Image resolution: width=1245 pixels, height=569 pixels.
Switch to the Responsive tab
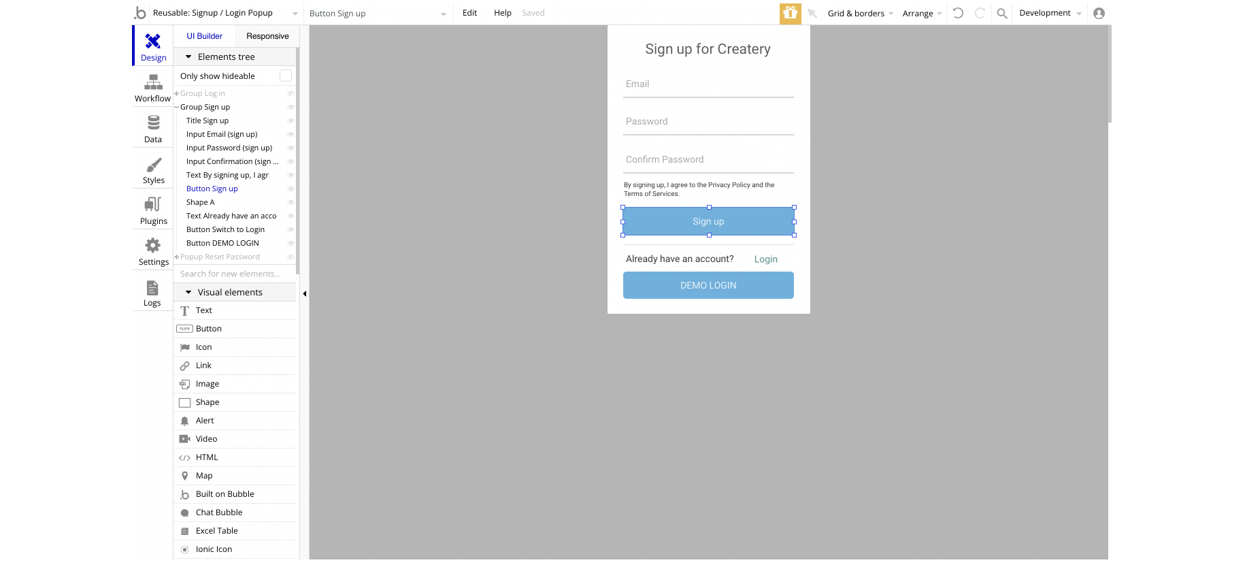tap(267, 36)
